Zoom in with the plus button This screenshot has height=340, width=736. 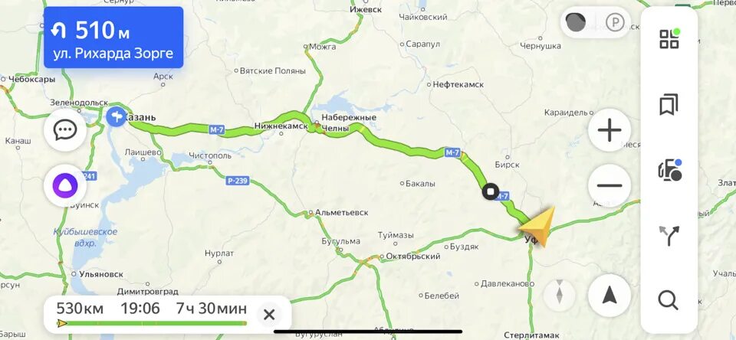[x=609, y=130]
